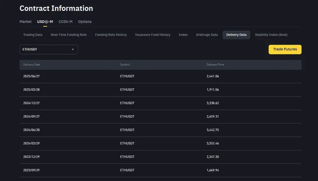The image size is (318, 181).
Task: Click the Symbol column header
Action: coord(125,65)
